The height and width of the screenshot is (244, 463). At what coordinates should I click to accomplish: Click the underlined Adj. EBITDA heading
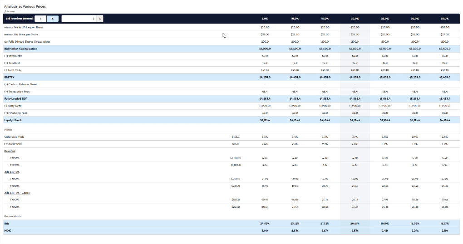[x=12, y=172]
